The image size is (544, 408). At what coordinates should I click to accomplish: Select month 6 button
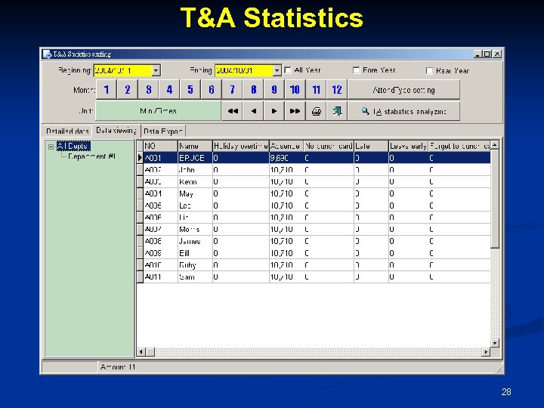pos(212,90)
